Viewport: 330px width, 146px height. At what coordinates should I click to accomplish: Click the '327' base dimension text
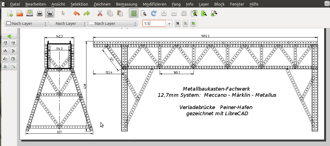[59, 132]
